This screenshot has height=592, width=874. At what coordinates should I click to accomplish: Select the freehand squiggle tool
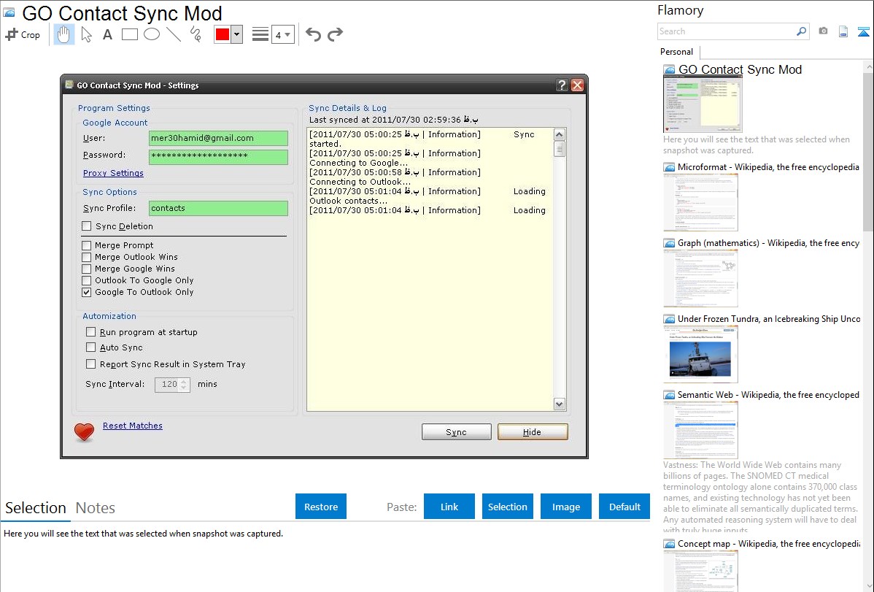click(x=195, y=34)
